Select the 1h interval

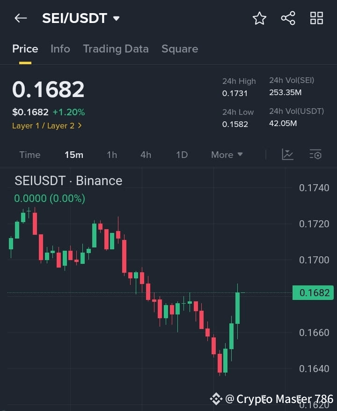pyautogui.click(x=112, y=155)
